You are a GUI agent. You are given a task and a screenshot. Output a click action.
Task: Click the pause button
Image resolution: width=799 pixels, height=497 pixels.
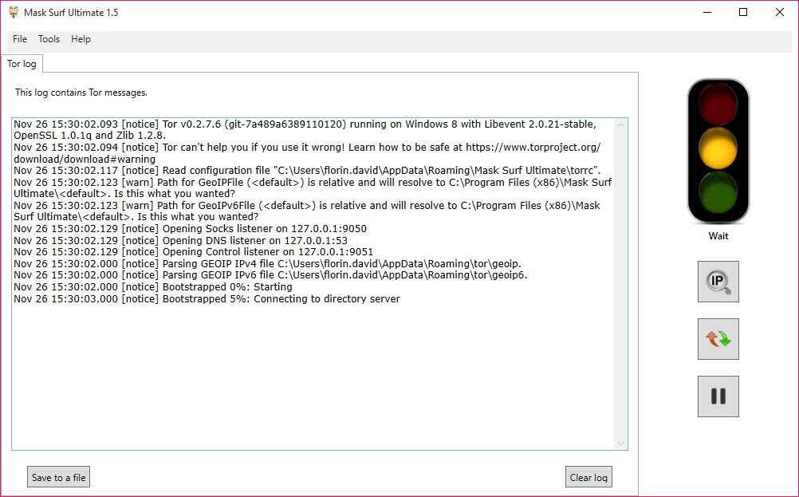point(718,396)
